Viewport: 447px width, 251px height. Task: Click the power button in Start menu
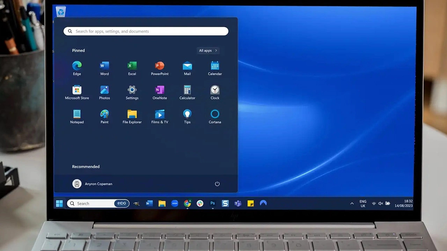[x=217, y=184]
